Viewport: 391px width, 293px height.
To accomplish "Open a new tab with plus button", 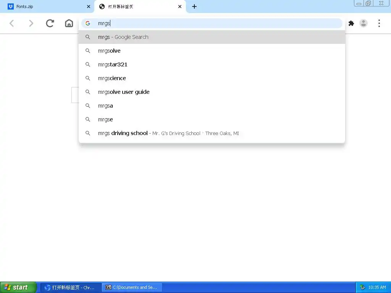I will [x=194, y=6].
